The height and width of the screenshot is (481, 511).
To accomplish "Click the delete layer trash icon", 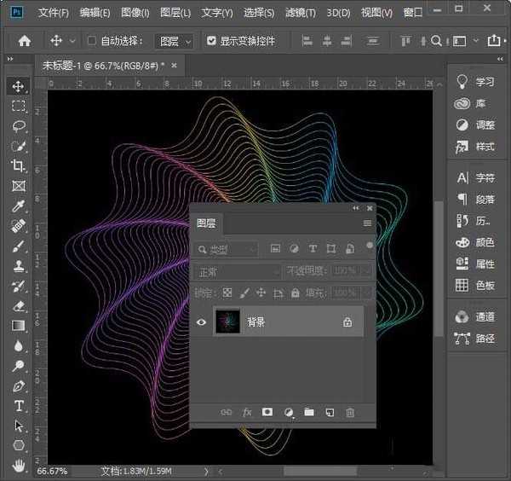I will pos(350,412).
